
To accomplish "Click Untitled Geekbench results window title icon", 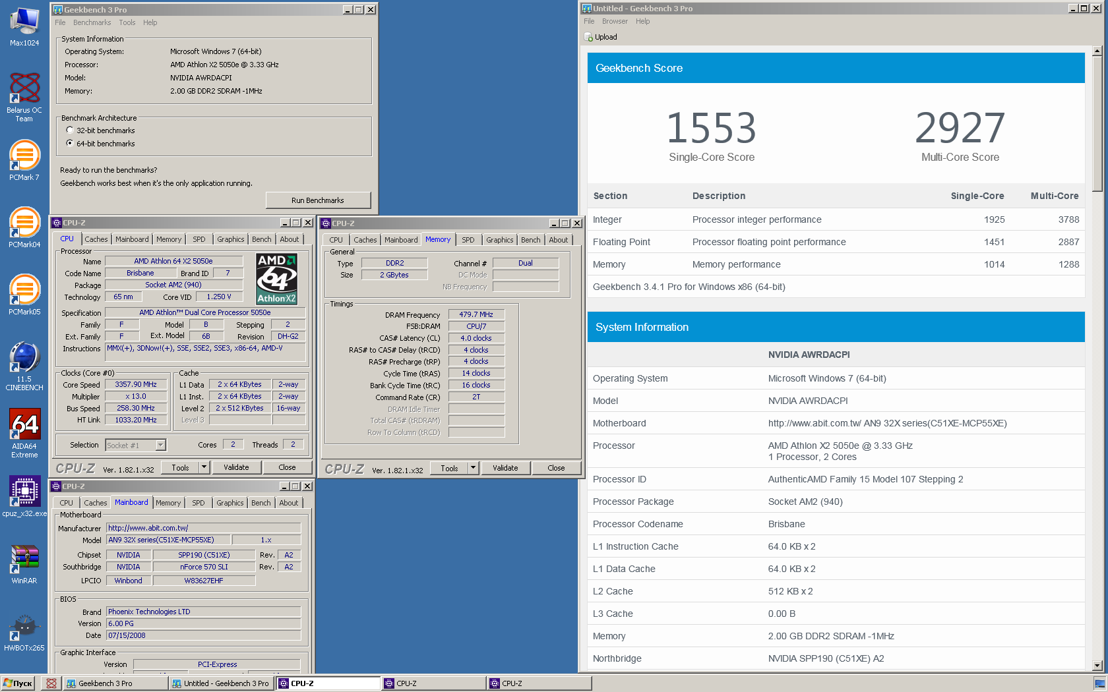I will [587, 9].
